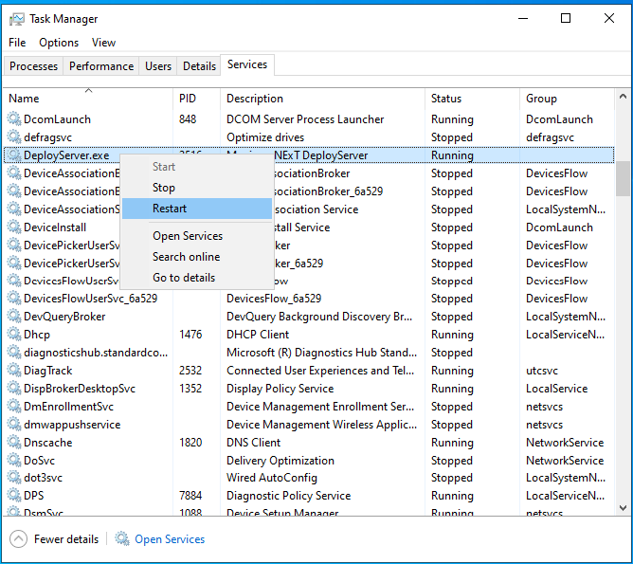Click the utcsvc group cell
Viewport: 633px width, 564px height.
542,371
